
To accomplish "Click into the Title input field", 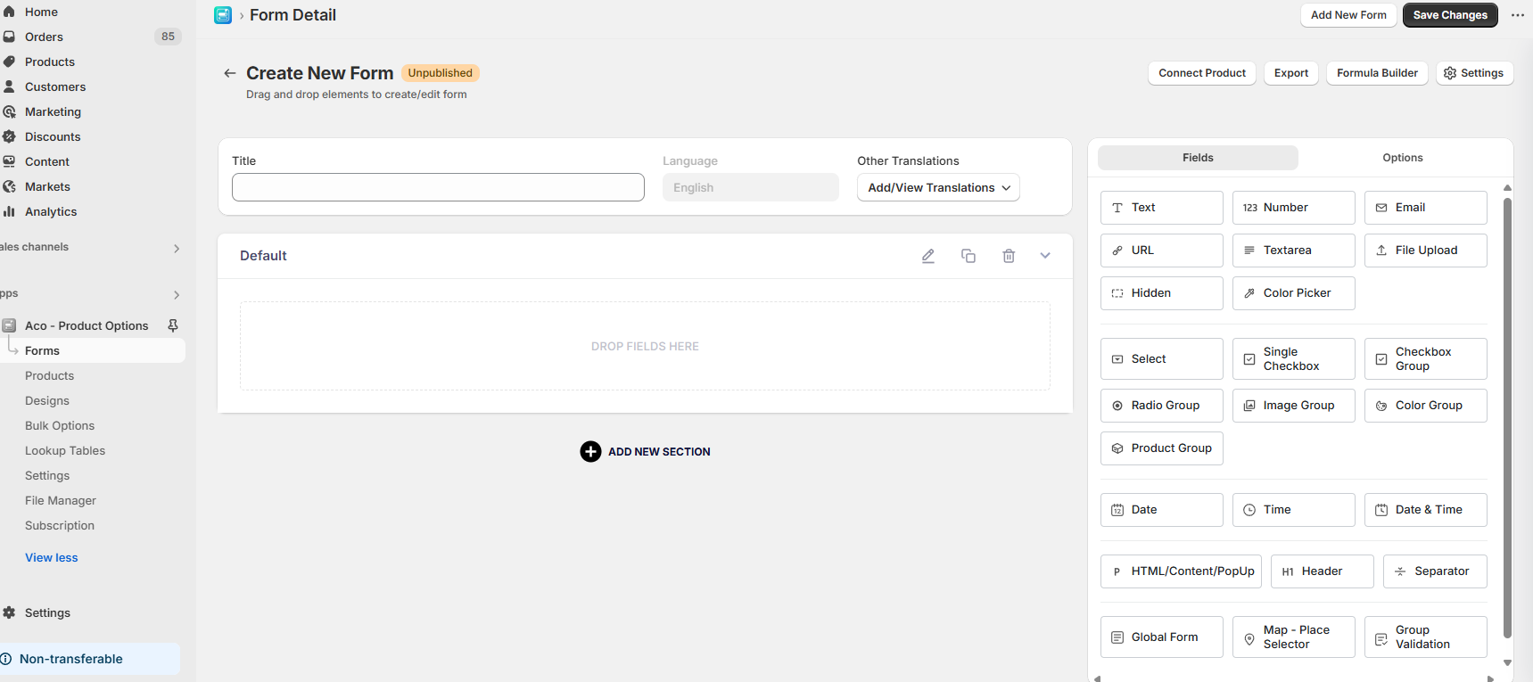I will [438, 187].
